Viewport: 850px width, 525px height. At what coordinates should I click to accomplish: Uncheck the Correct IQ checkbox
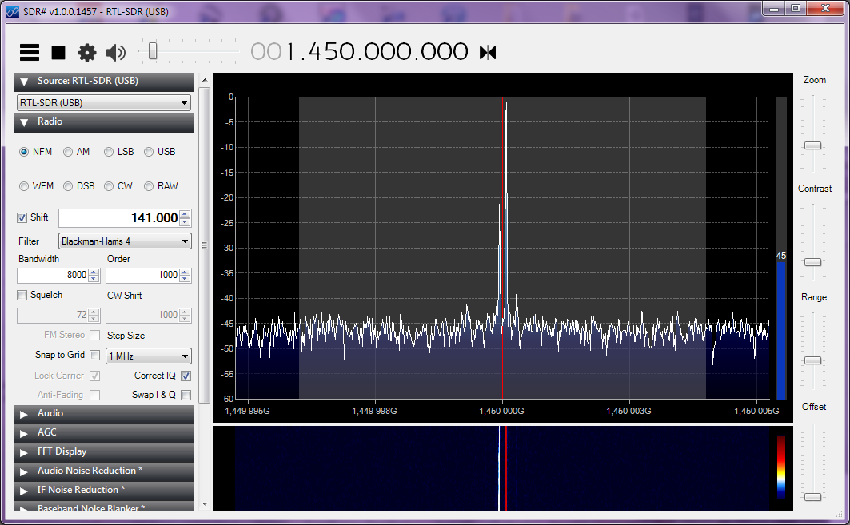click(x=186, y=376)
